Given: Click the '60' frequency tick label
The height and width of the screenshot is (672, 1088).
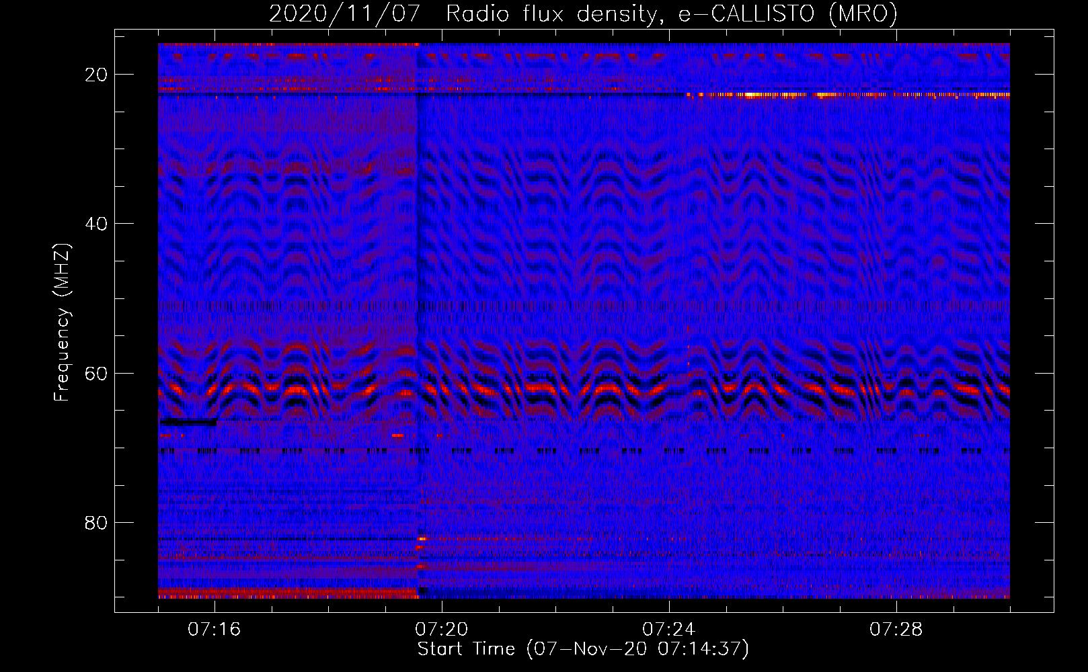Looking at the screenshot, I should coord(97,374).
